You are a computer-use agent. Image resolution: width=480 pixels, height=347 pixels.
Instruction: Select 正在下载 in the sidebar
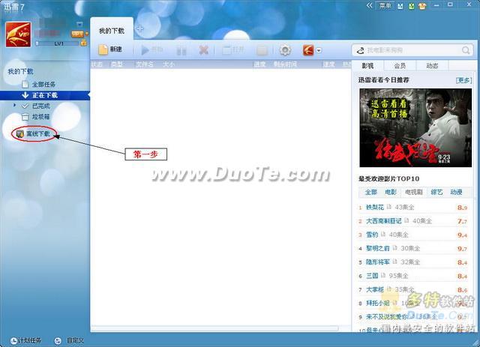tap(44, 95)
